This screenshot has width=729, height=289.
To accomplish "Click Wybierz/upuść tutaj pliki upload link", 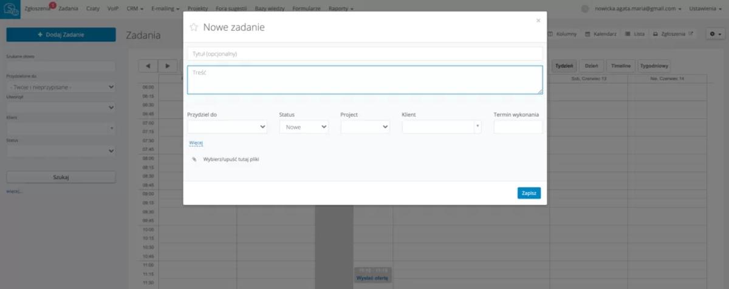I will pos(231,159).
